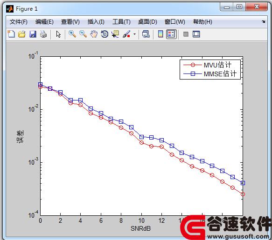Enable the Data Cursor tool
Viewport: 272px width, 240px height.
coord(115,34)
